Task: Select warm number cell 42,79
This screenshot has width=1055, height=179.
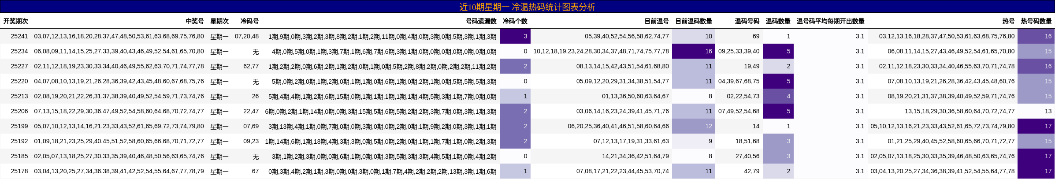Action: coord(752,171)
